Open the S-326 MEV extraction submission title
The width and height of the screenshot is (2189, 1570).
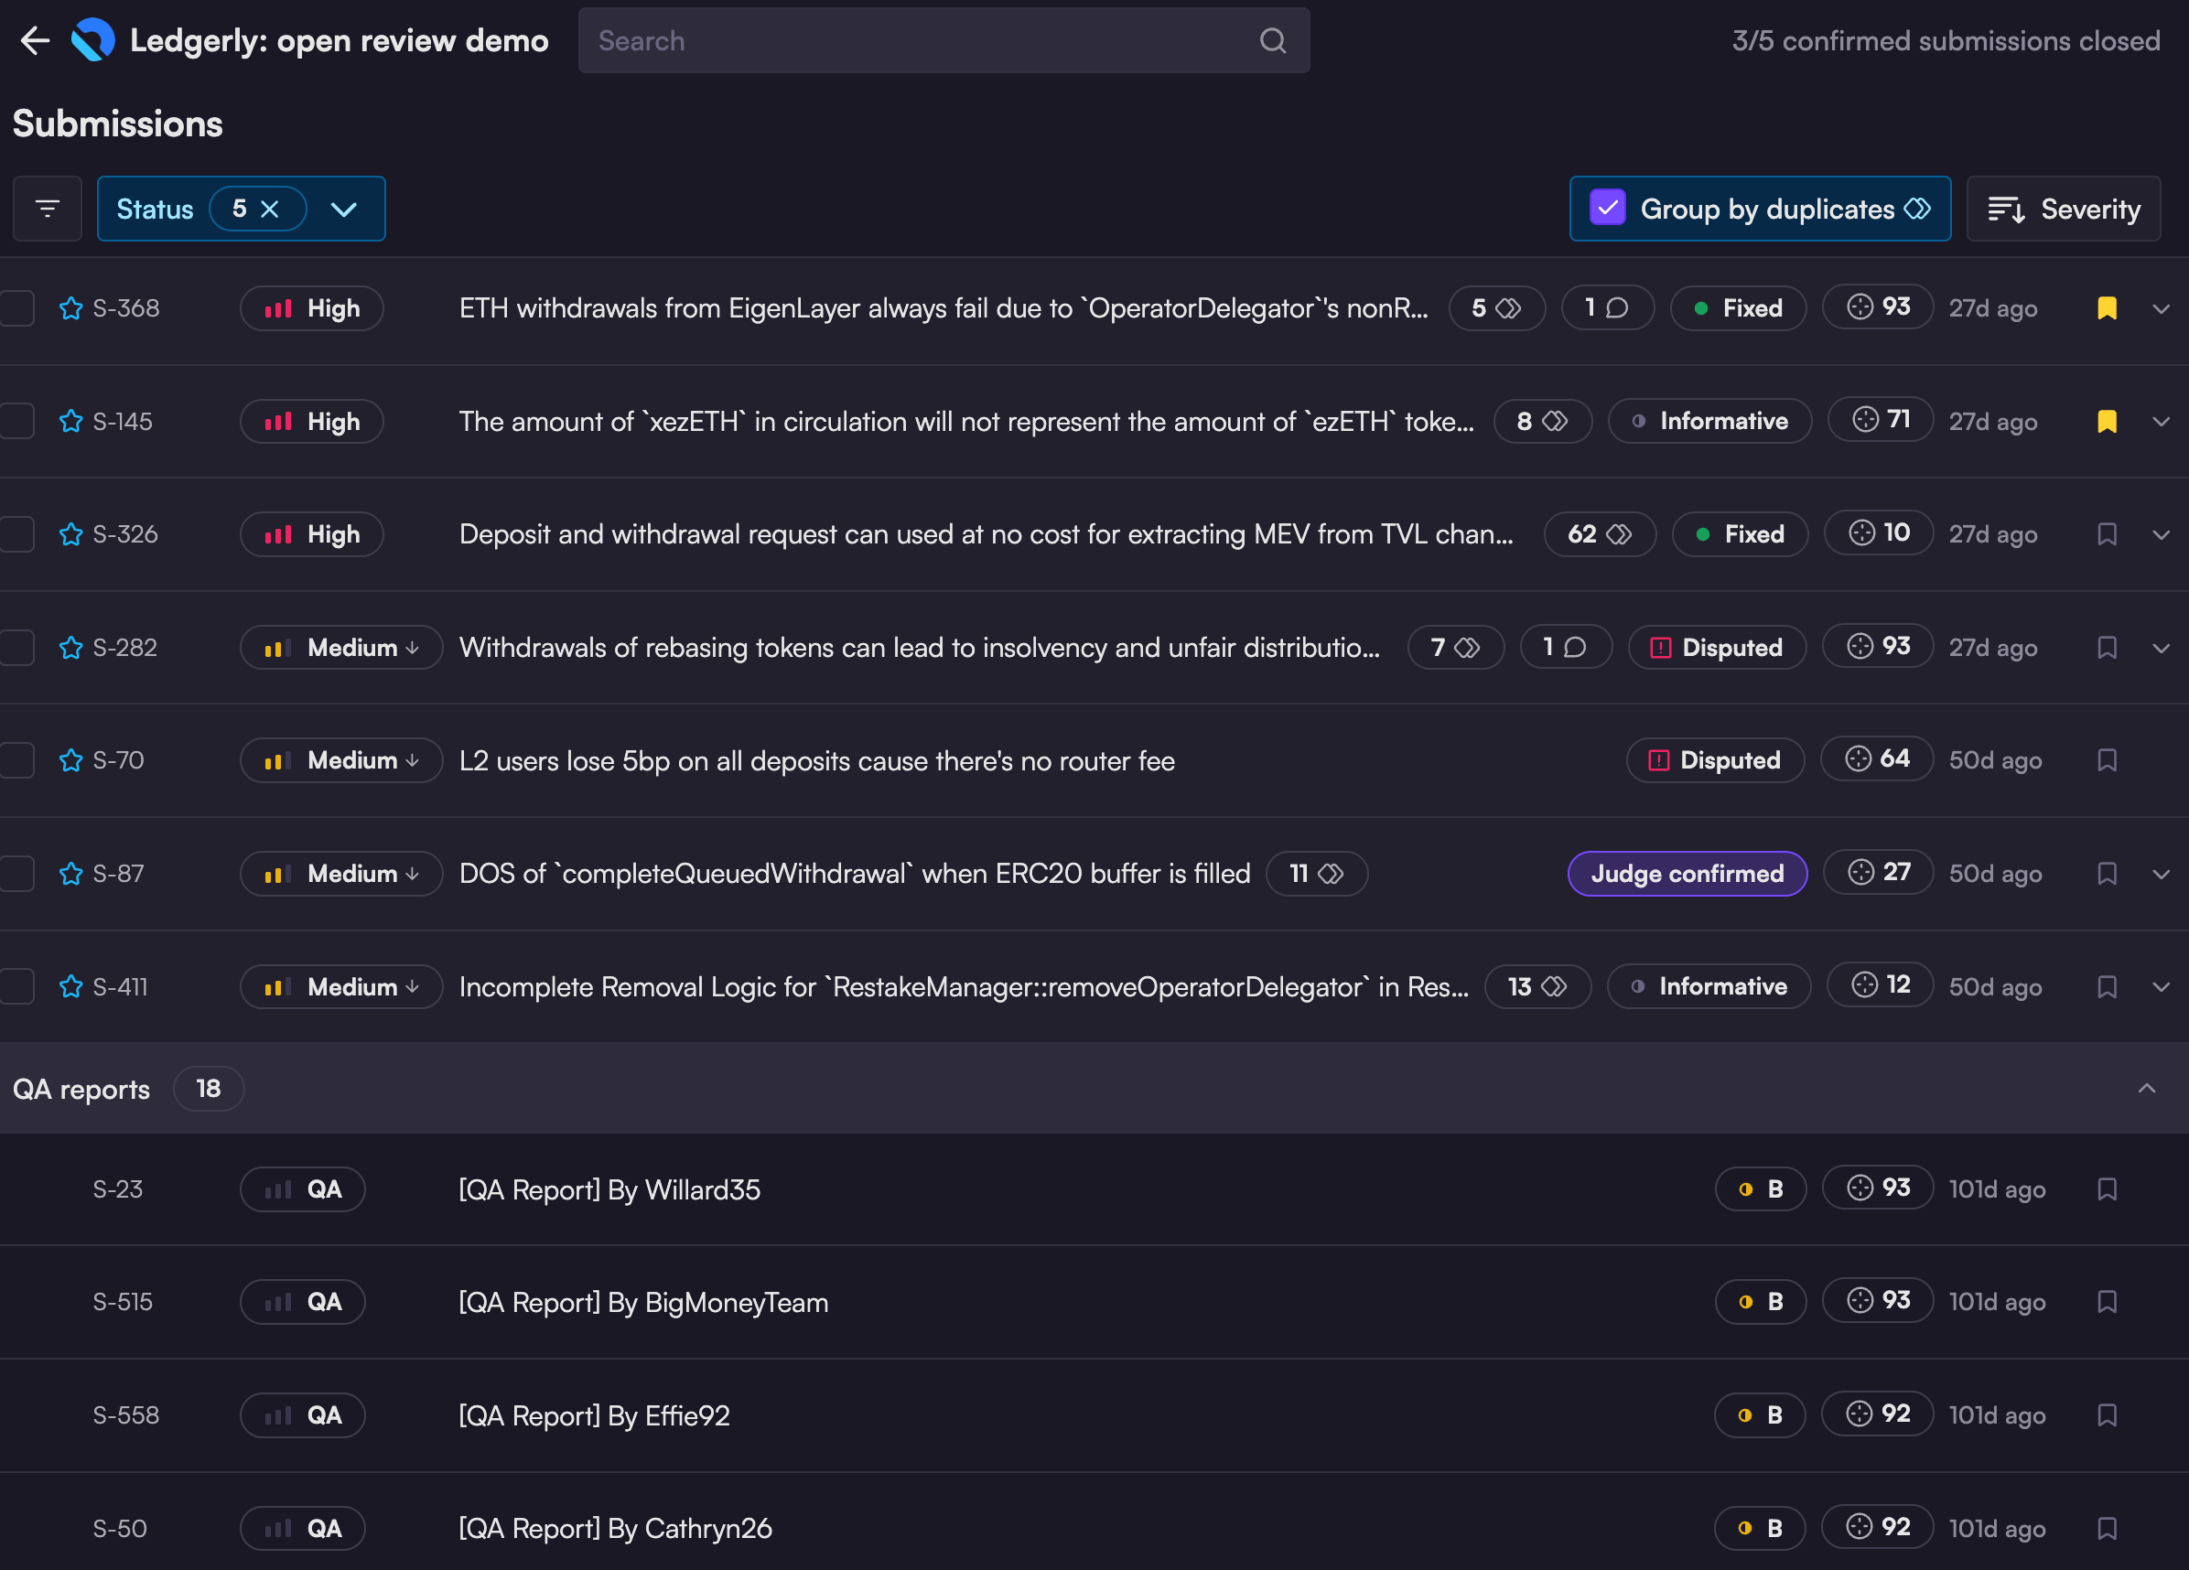tap(985, 534)
